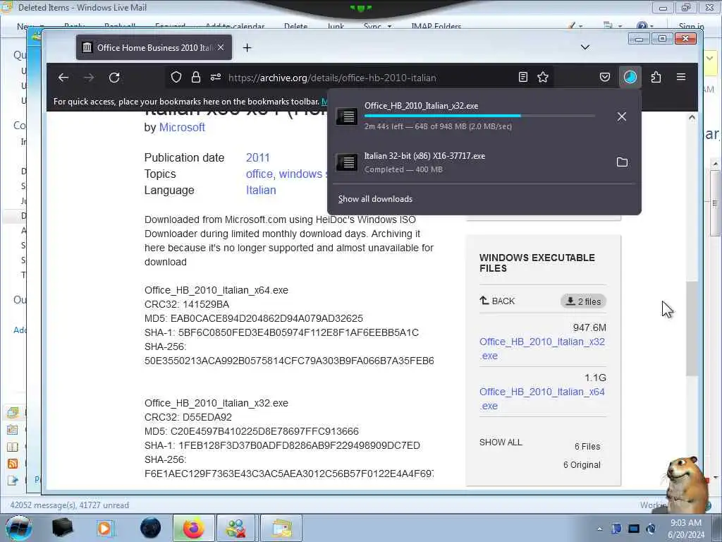Open Windows Live Messenger taskbar icon
The image size is (722, 542).
coord(235,528)
